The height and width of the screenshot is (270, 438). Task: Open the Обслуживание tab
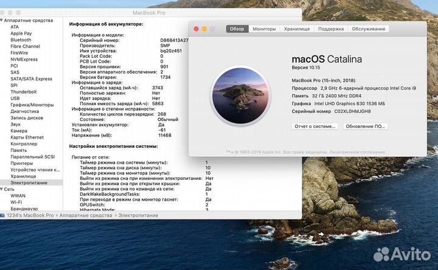click(x=369, y=29)
